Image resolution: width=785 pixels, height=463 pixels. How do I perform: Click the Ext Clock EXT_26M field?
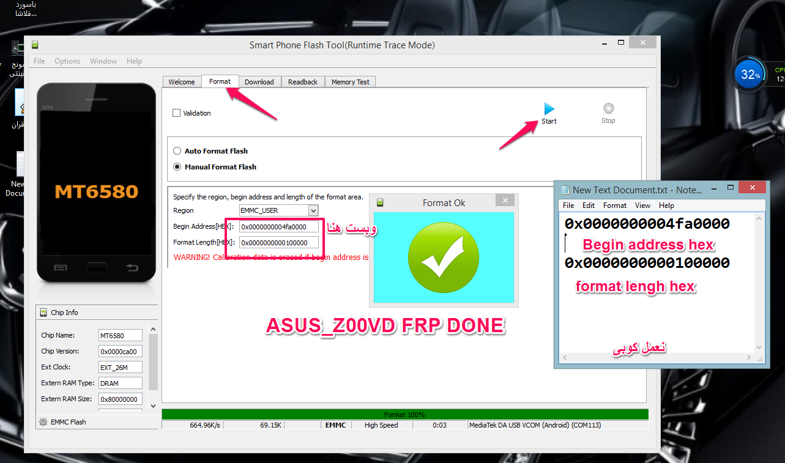tap(121, 367)
